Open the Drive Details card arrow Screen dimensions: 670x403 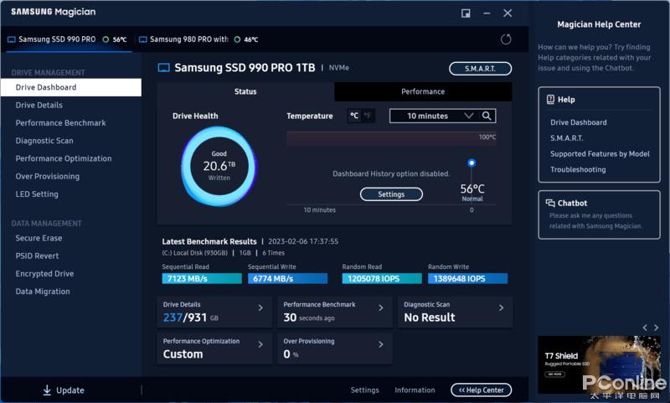(x=260, y=307)
